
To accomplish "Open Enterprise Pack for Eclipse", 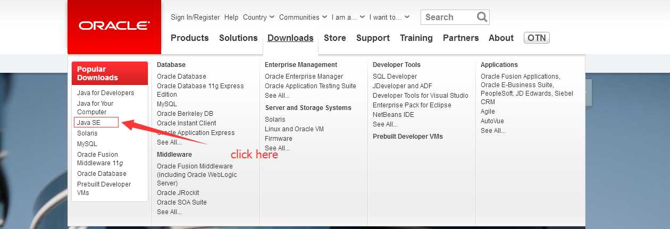I will (x=412, y=105).
